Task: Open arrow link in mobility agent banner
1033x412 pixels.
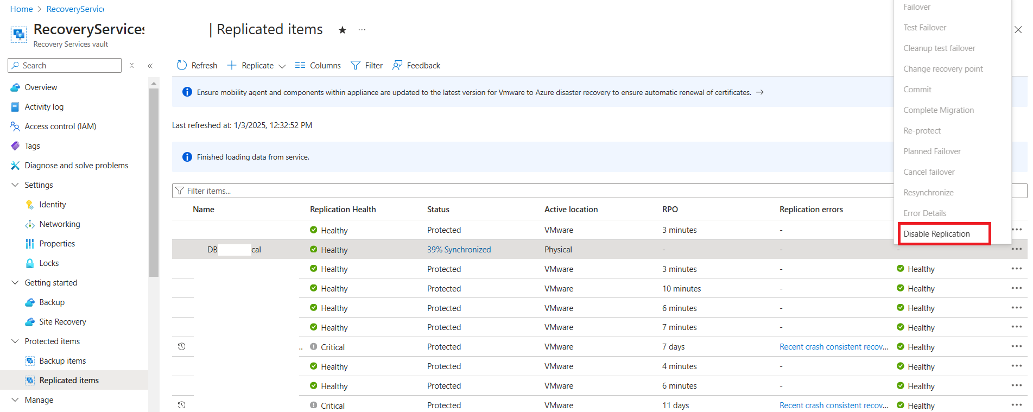Action: (x=760, y=92)
